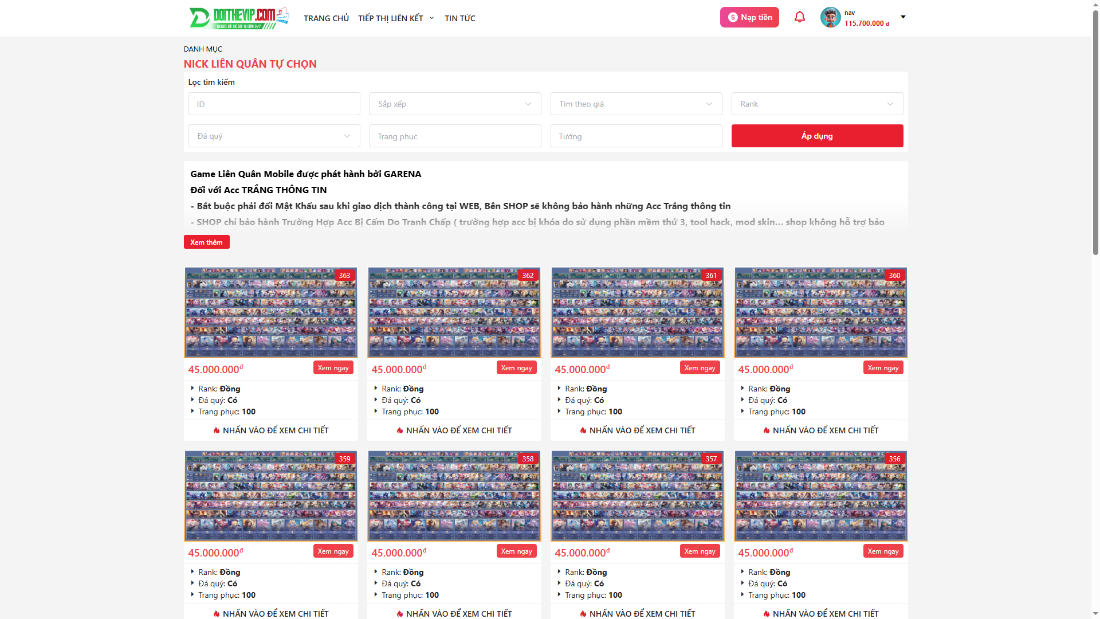Click Đá quý: Có on account 362 card

coord(401,400)
